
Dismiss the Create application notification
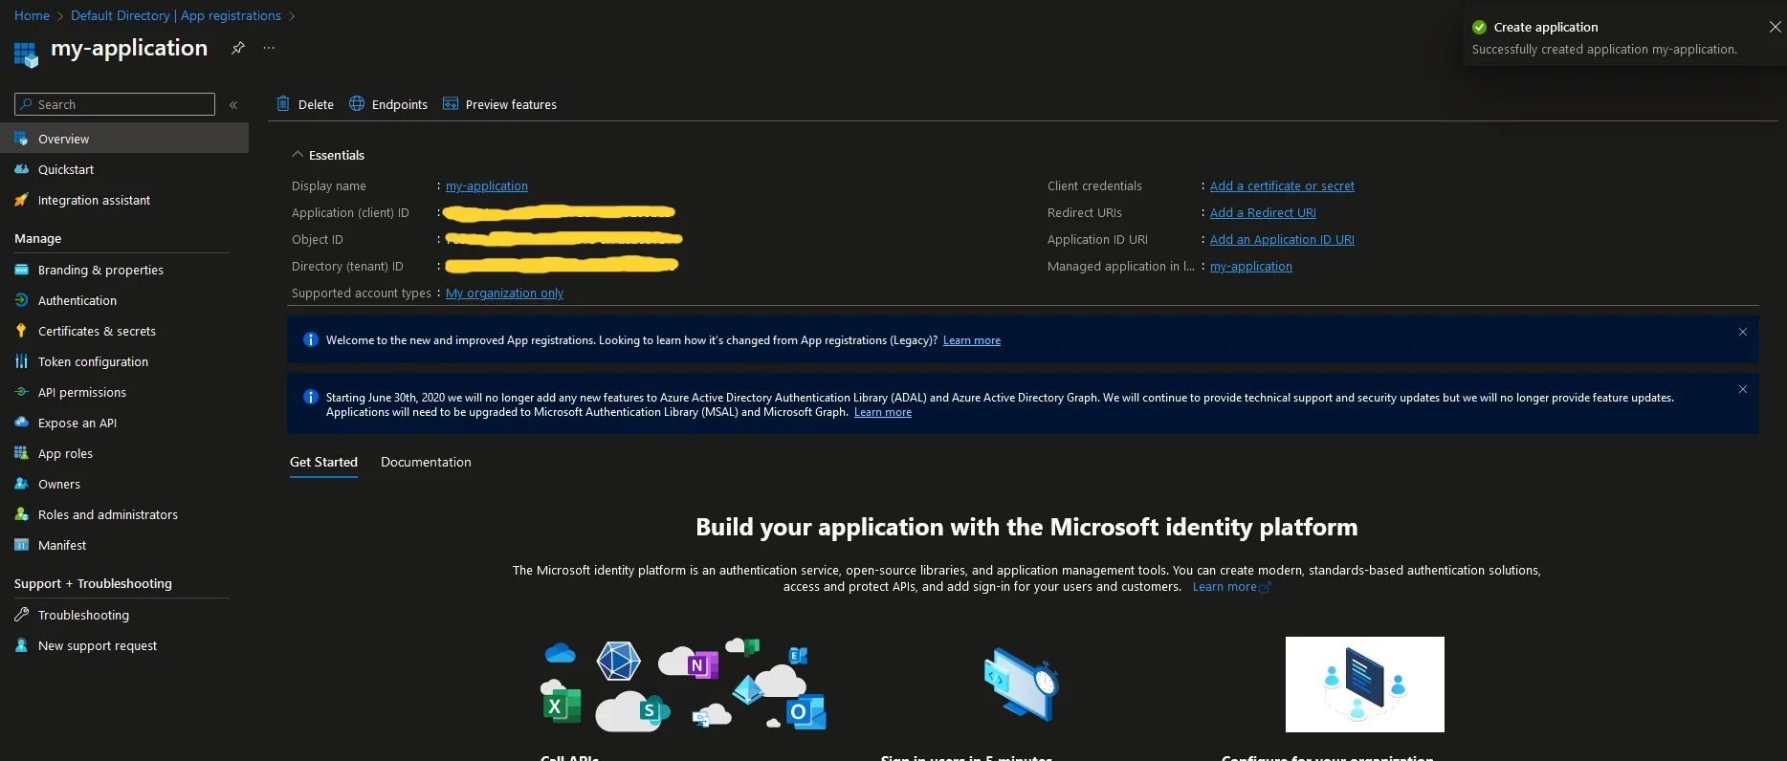(1775, 27)
